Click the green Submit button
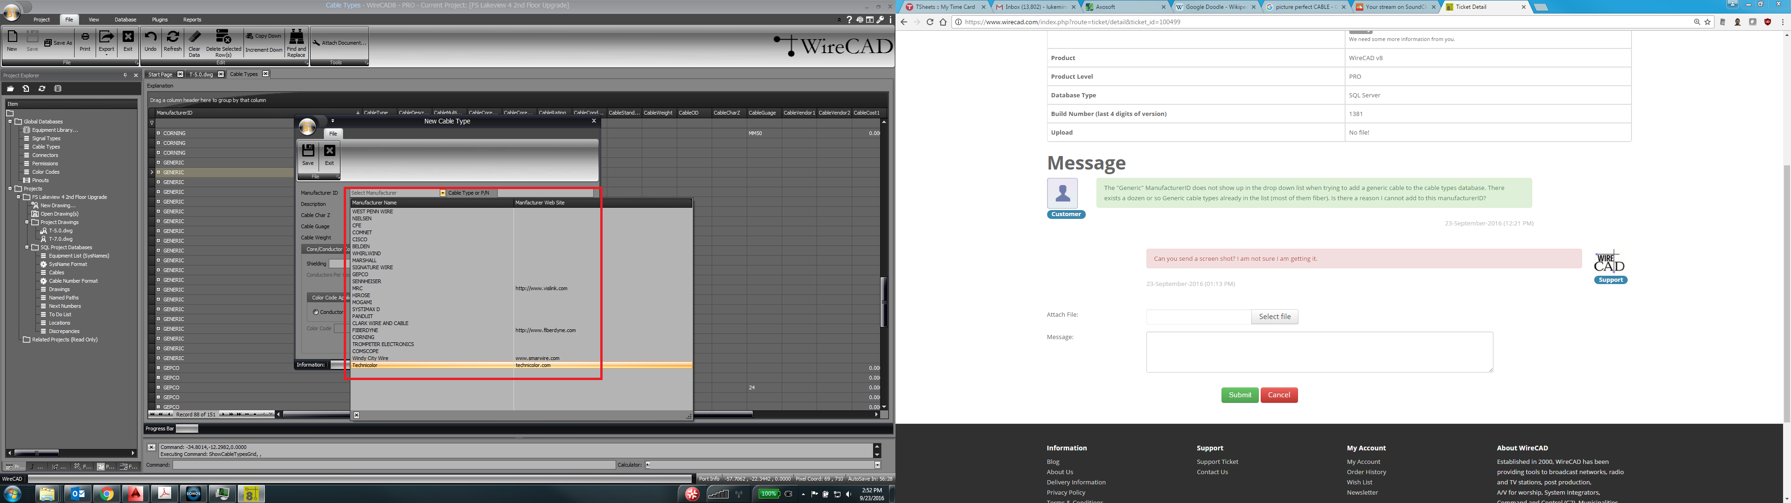The height and width of the screenshot is (503, 1791). (x=1240, y=395)
